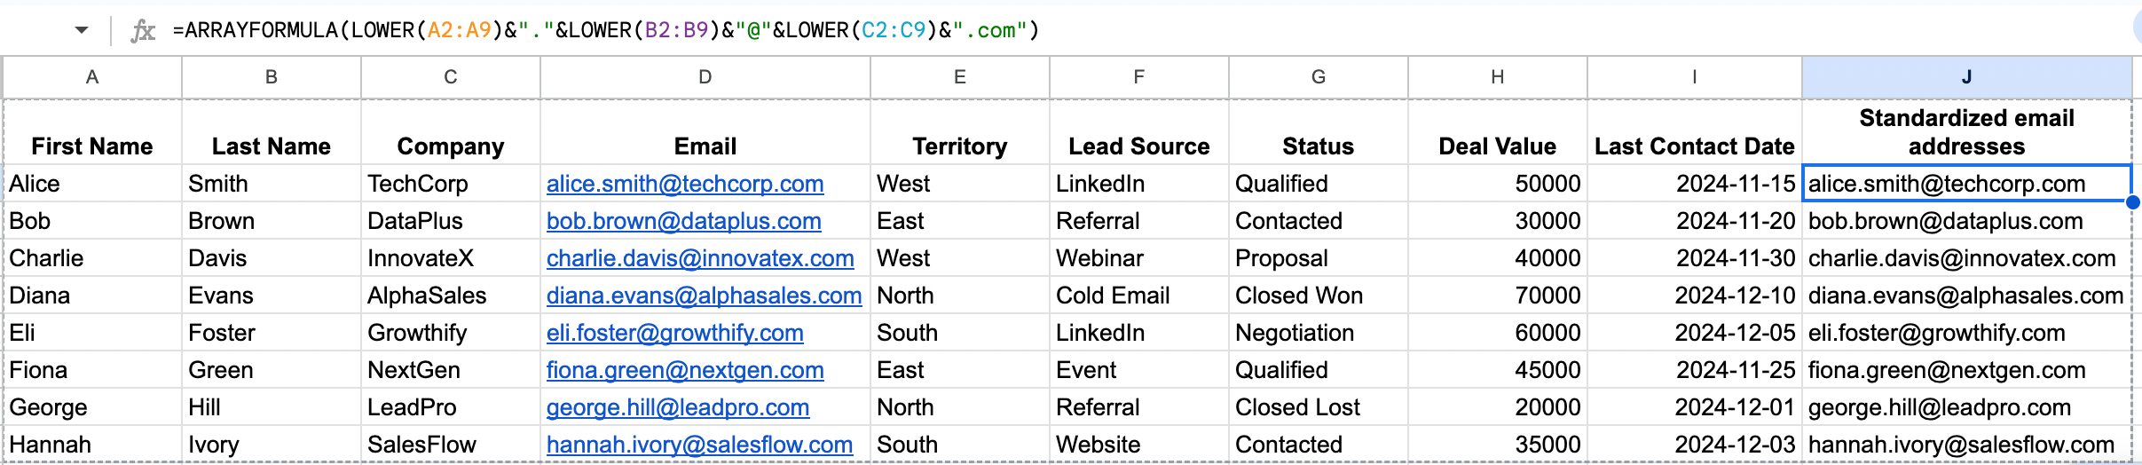Screen dimensions: 2142x465
Task: Open the bob.brown@dataplus.com email link
Action: (x=683, y=221)
